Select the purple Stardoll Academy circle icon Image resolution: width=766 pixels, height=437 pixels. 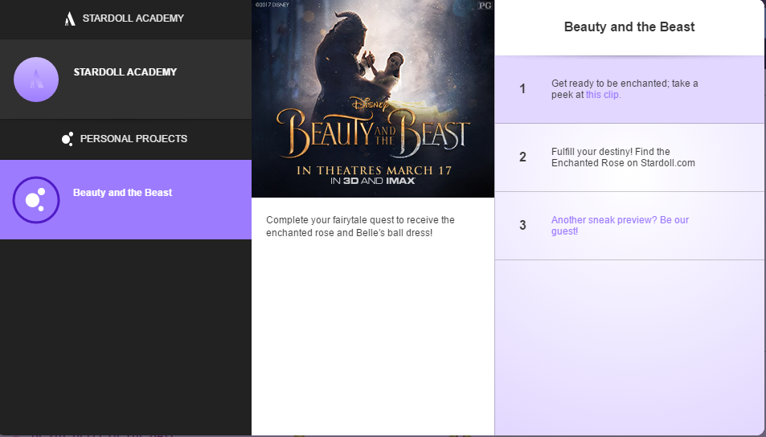click(x=36, y=80)
